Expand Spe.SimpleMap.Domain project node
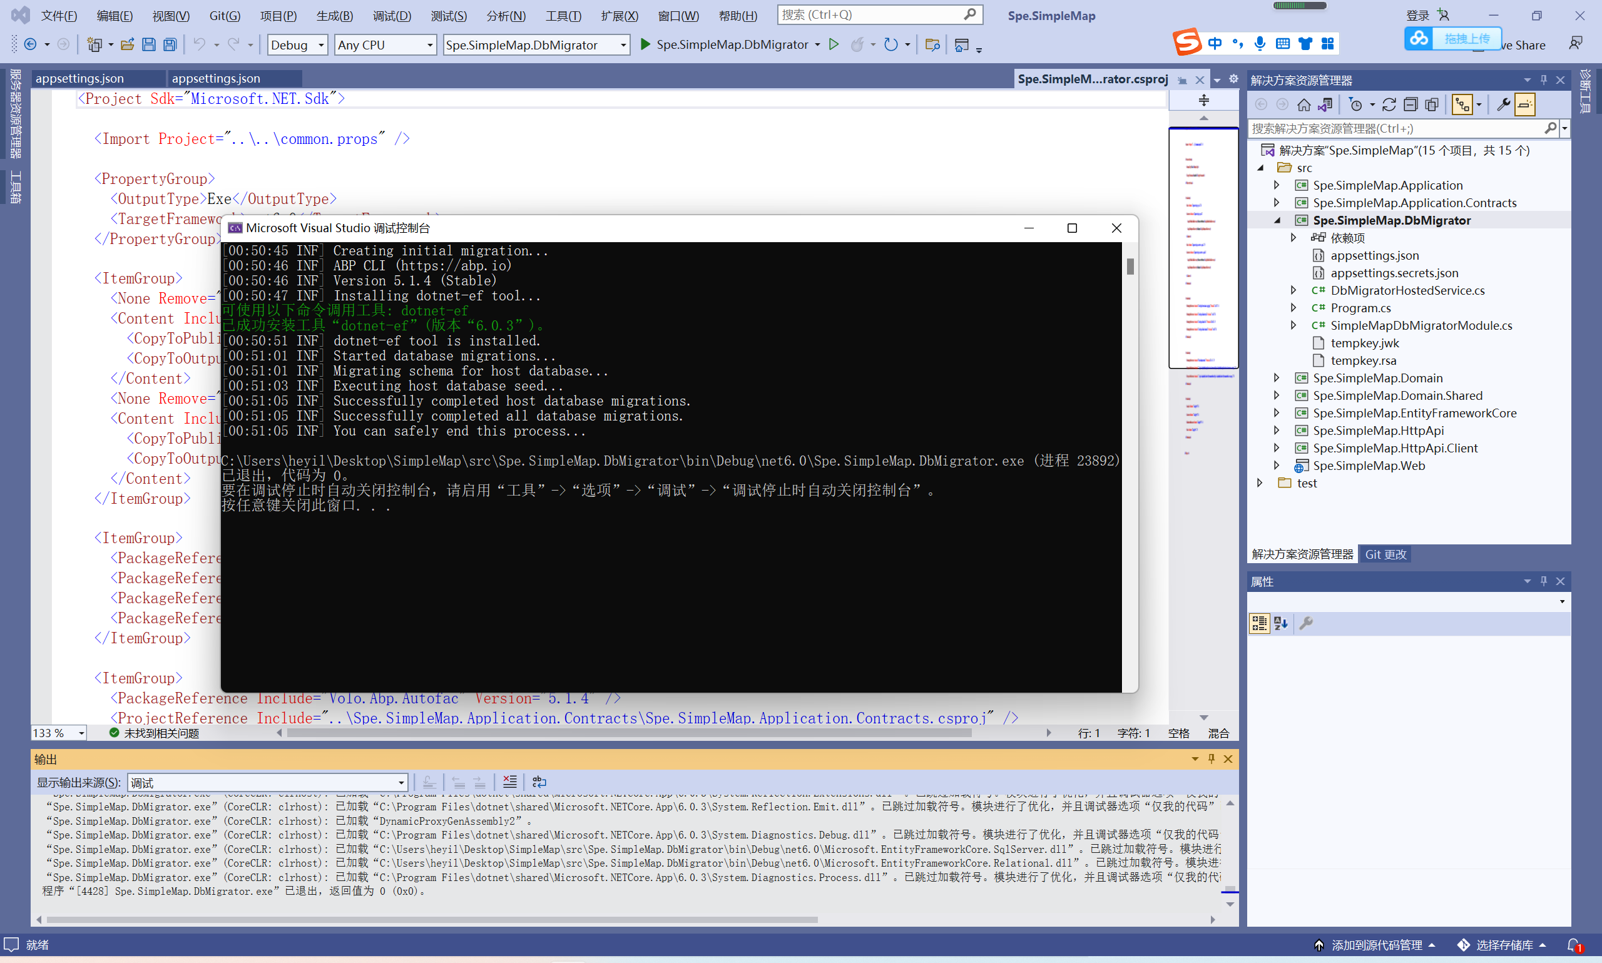The height and width of the screenshot is (963, 1602). tap(1276, 378)
